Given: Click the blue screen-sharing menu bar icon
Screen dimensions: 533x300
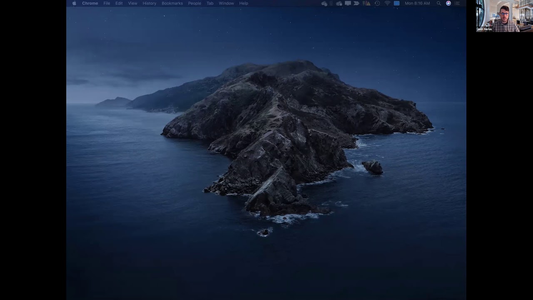Looking at the screenshot, I should 397,3.
